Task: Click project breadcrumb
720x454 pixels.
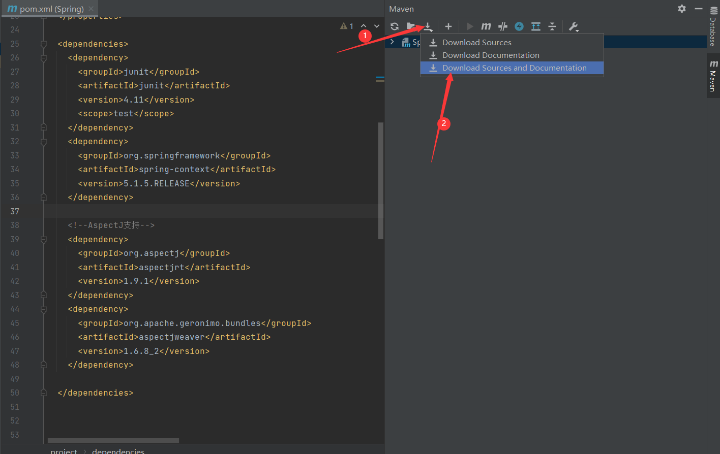Action: (64, 450)
